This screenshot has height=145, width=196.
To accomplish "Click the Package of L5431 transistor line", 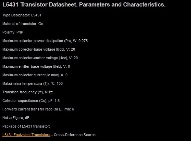I will [26, 127].
